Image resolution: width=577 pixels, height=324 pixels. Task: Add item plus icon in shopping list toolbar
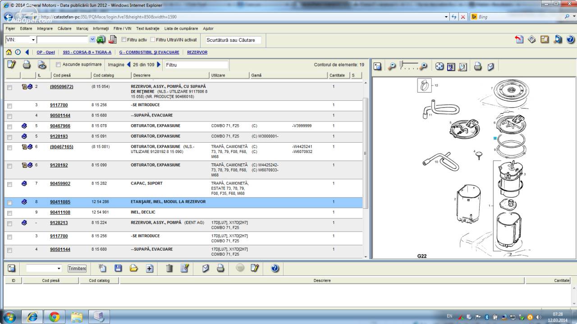(x=150, y=269)
